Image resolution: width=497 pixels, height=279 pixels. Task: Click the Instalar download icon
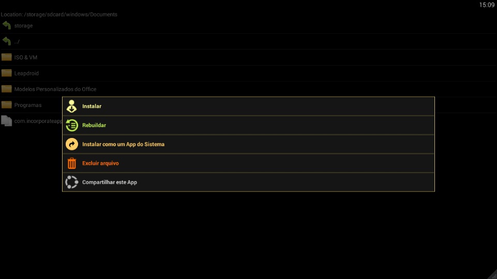(x=72, y=106)
